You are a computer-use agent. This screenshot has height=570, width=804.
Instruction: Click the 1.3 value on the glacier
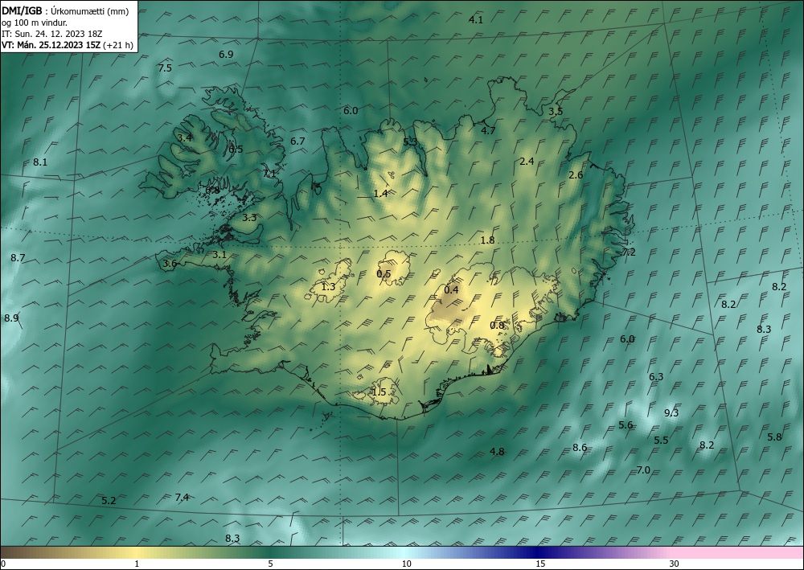tap(328, 287)
